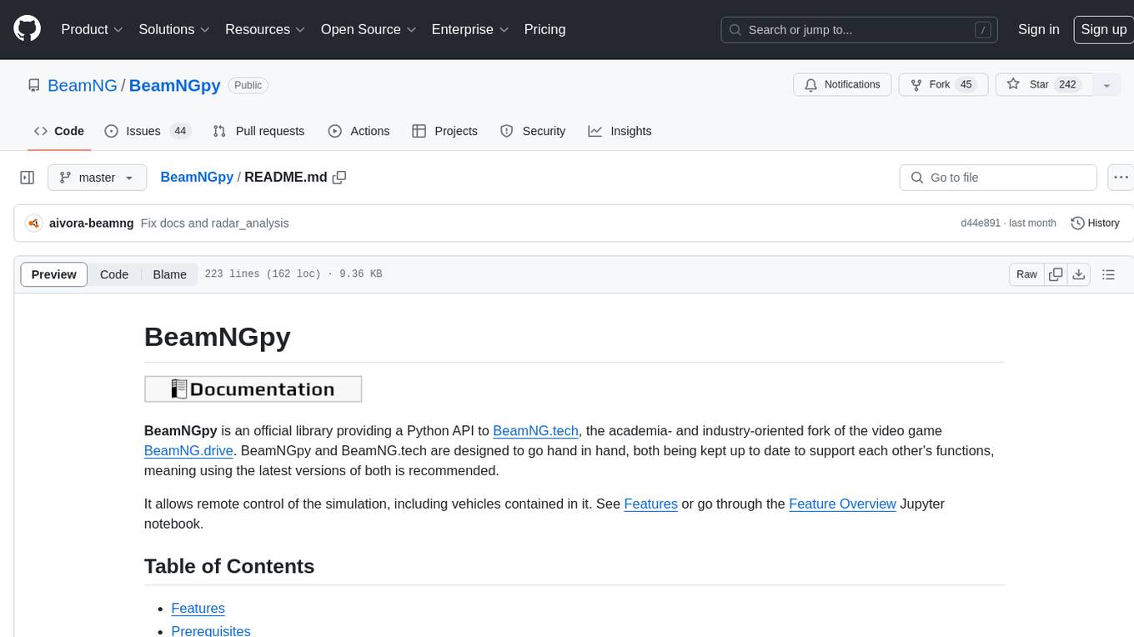Open the more file actions ellipsis menu
The height and width of the screenshot is (637, 1134).
point(1121,178)
